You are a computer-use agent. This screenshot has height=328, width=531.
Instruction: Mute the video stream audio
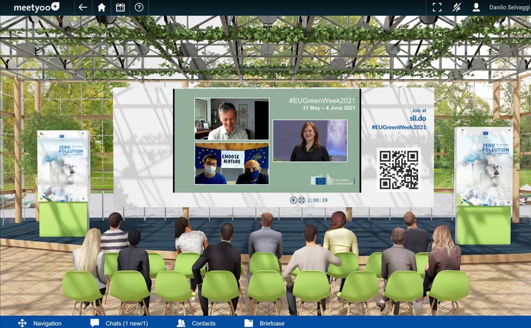(x=293, y=200)
